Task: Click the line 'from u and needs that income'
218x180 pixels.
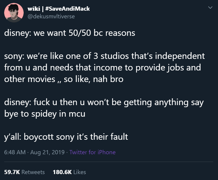Action: pyautogui.click(x=102, y=67)
